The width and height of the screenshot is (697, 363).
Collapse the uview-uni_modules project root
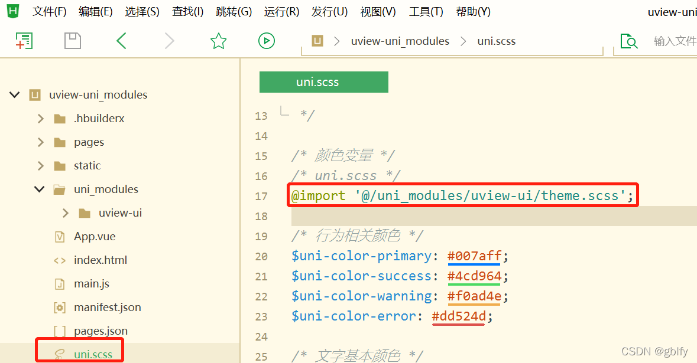tap(15, 94)
